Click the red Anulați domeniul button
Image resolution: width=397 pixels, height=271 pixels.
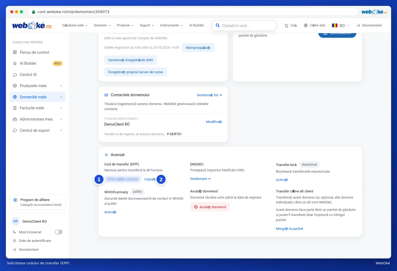[x=210, y=207]
